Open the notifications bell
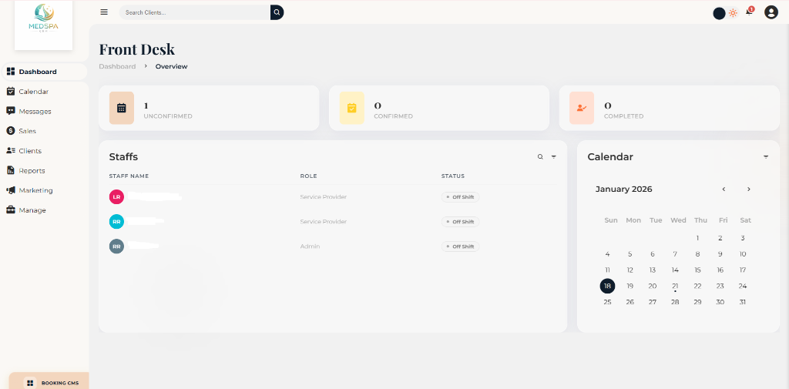The width and height of the screenshot is (789, 389). (749, 12)
